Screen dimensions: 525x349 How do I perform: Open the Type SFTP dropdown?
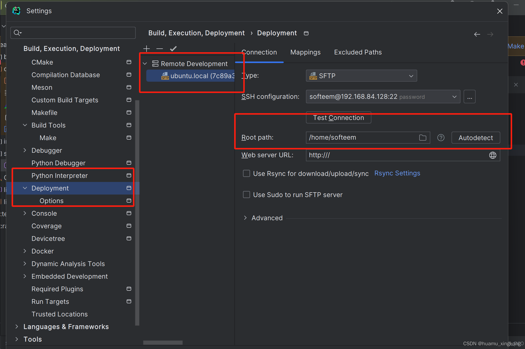(361, 76)
